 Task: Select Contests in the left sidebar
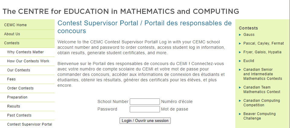click(12, 43)
